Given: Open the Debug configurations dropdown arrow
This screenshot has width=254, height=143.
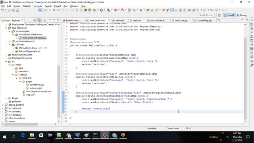Looking at the screenshot, I should (98, 10).
